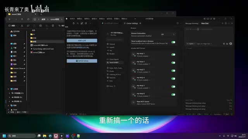248x139 pixels.
Task: Switch to the New Chat tab
Action: [205, 23]
